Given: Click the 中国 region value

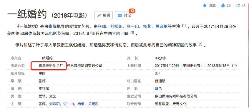Looking at the screenshot, I should (42, 73).
